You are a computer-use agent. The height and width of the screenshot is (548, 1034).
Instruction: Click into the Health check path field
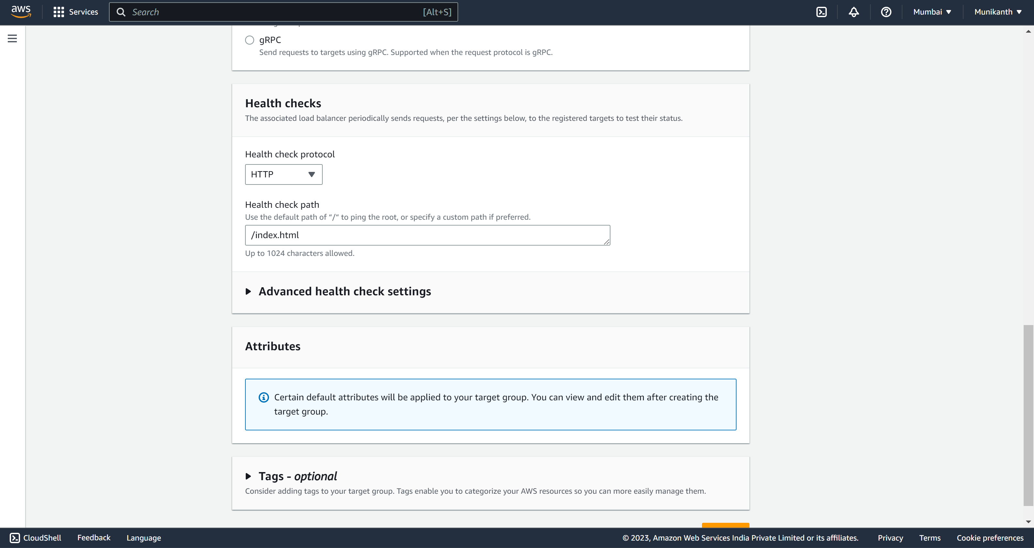tap(427, 235)
